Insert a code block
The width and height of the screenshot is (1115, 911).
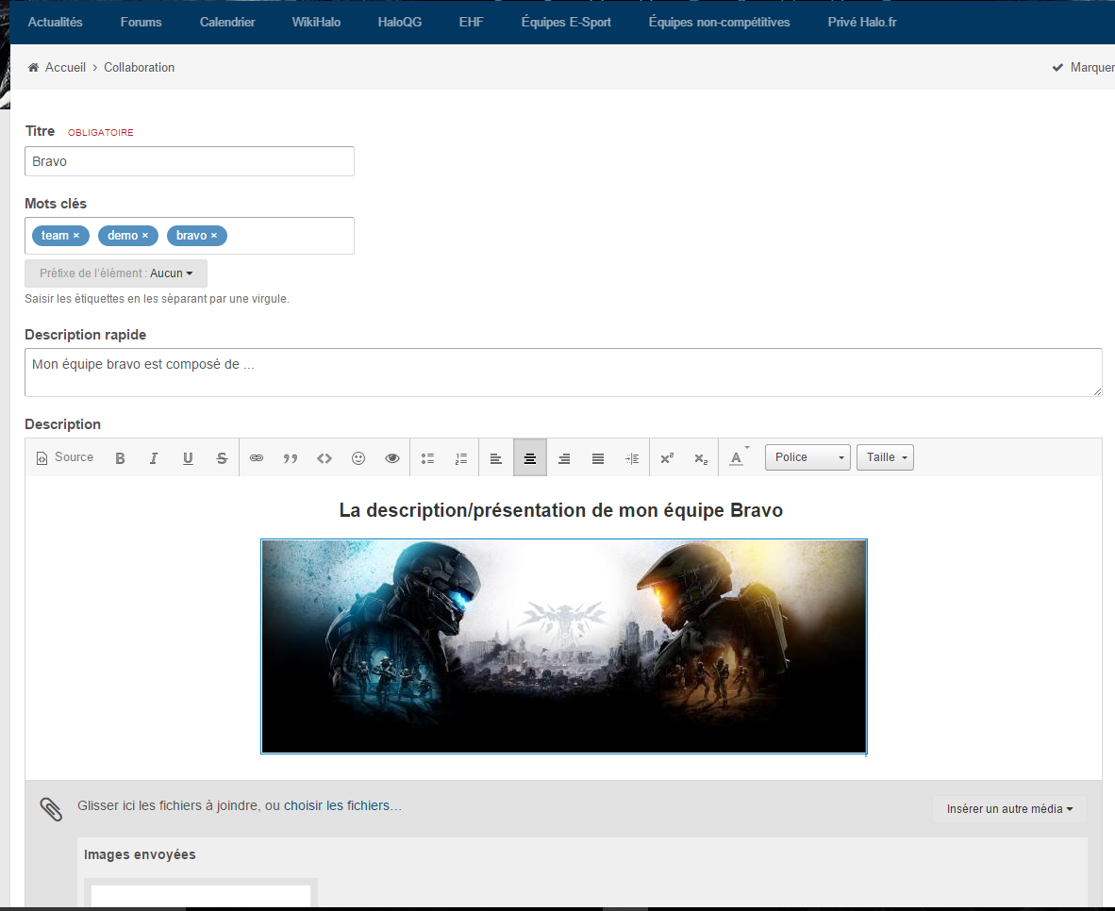(x=325, y=458)
